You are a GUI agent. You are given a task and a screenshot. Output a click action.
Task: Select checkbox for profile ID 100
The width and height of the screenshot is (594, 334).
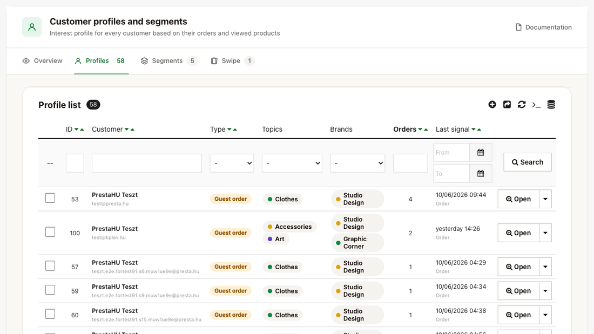click(x=50, y=232)
